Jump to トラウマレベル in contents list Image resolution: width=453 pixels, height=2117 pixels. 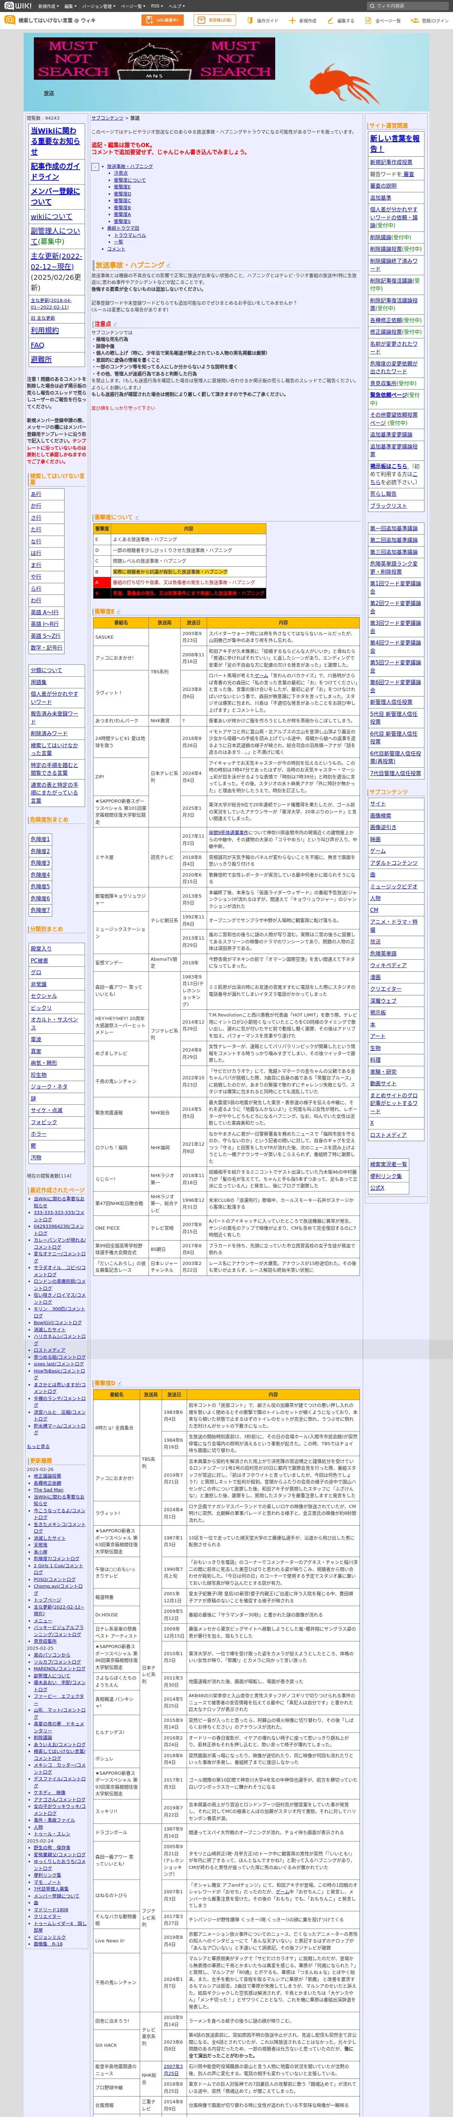(130, 235)
